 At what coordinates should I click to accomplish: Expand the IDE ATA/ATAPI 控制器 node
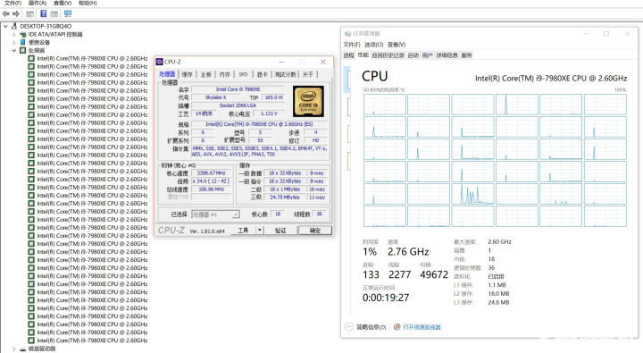coord(14,35)
